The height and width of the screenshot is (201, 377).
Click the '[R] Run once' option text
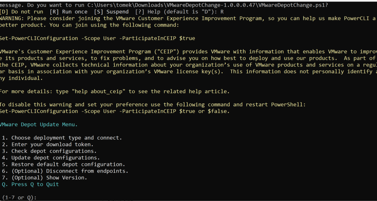click(68, 12)
